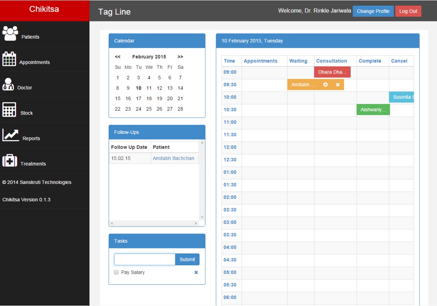Open the Reports menu item
The height and width of the screenshot is (306, 437).
44,135
